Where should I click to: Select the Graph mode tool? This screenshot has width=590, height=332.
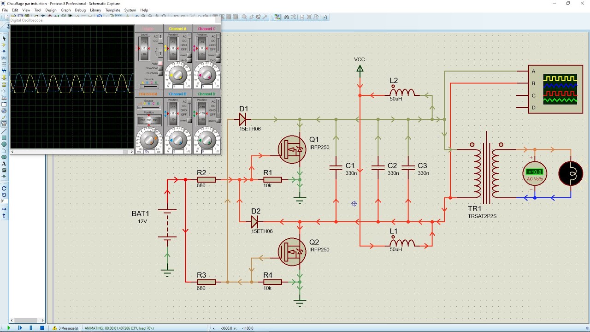pyautogui.click(x=4, y=98)
